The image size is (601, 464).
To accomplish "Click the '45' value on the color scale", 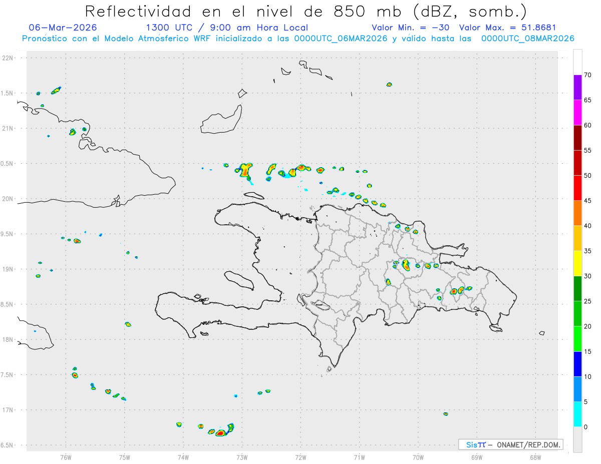I will [587, 201].
